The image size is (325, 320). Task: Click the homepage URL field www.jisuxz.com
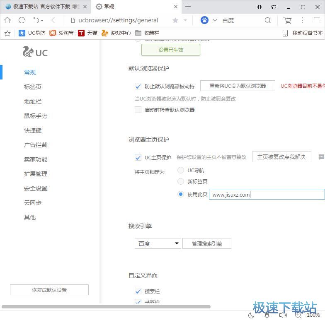[267, 195]
